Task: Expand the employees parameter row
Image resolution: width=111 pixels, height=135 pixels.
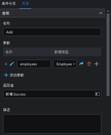Action: click(x=6, y=64)
